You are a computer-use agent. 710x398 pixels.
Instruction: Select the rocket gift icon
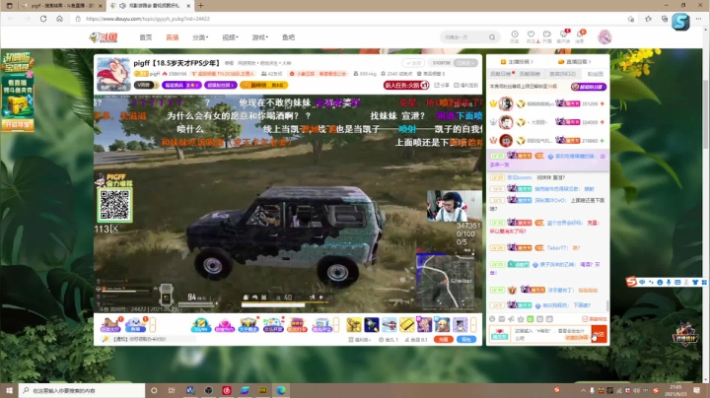[x=372, y=325]
